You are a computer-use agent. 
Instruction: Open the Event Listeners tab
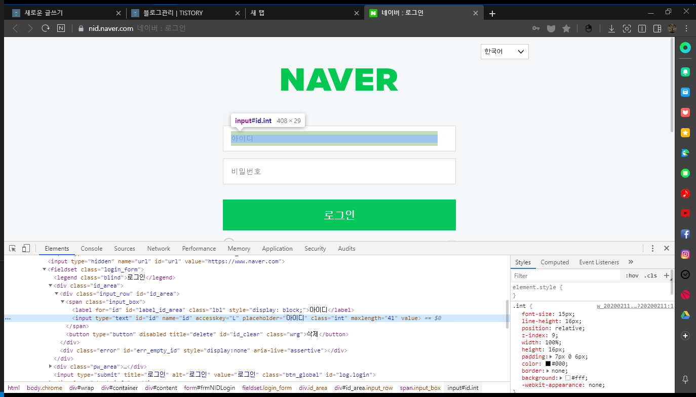coord(599,262)
